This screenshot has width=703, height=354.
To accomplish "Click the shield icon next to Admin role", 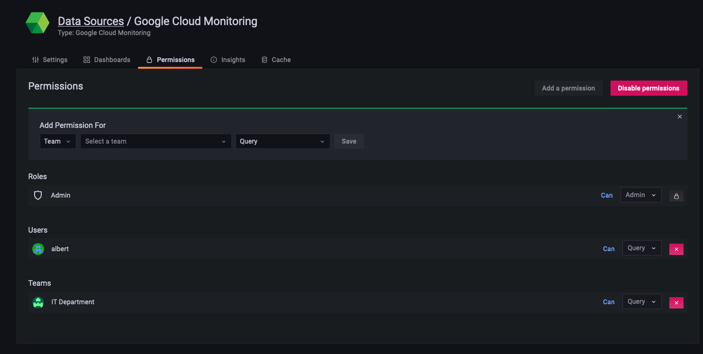I will coord(38,195).
